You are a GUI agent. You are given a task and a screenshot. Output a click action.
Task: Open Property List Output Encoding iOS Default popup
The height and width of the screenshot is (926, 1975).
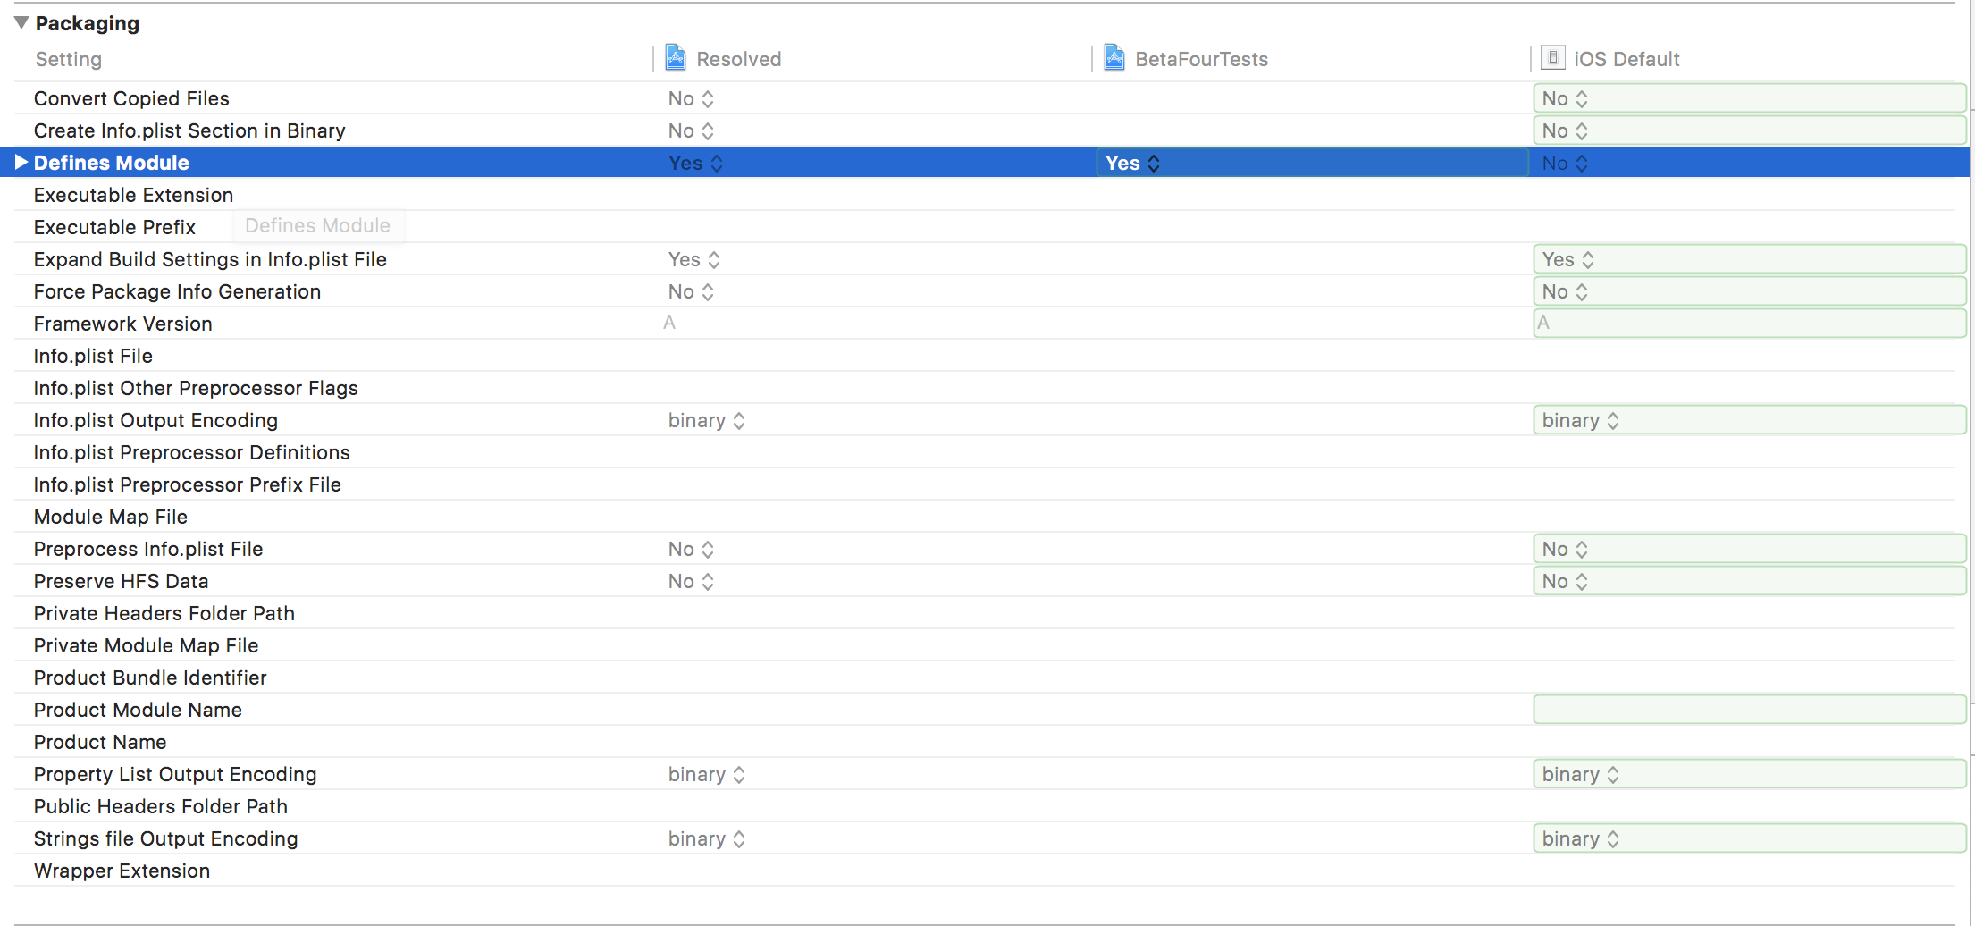click(x=1749, y=774)
